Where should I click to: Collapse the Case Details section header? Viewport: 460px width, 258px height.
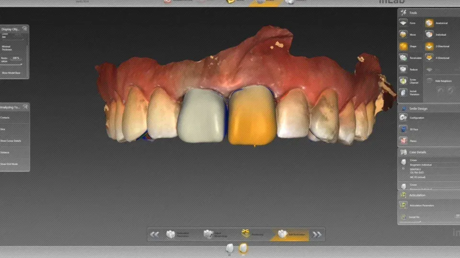[428, 152]
